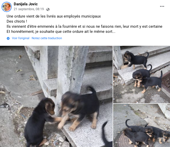Click Notez cette traduction link

47,38
